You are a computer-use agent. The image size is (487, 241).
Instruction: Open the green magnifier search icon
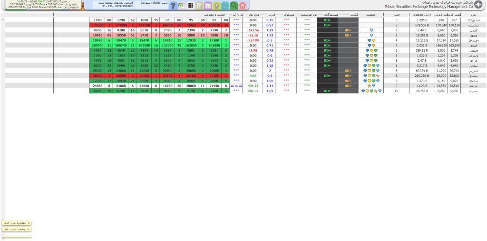click(x=234, y=5)
